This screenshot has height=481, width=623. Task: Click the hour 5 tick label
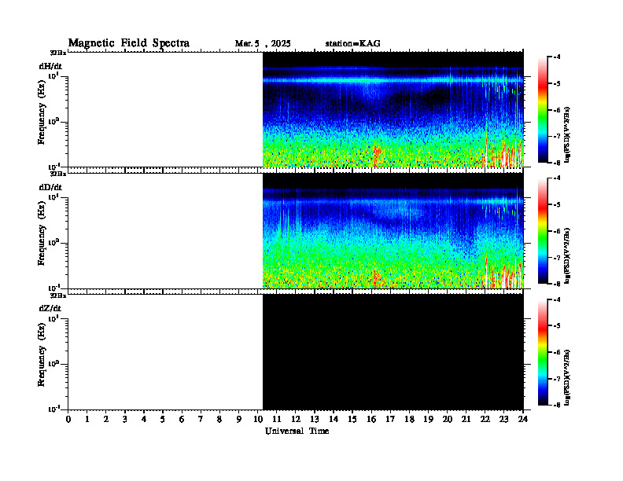click(163, 420)
